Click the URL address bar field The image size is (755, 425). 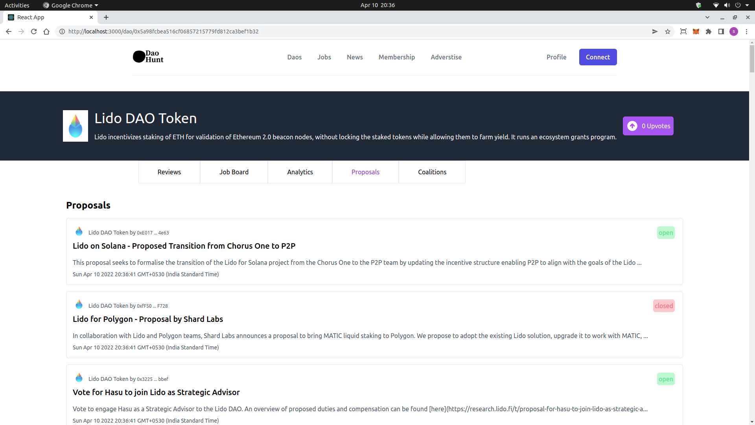click(354, 31)
